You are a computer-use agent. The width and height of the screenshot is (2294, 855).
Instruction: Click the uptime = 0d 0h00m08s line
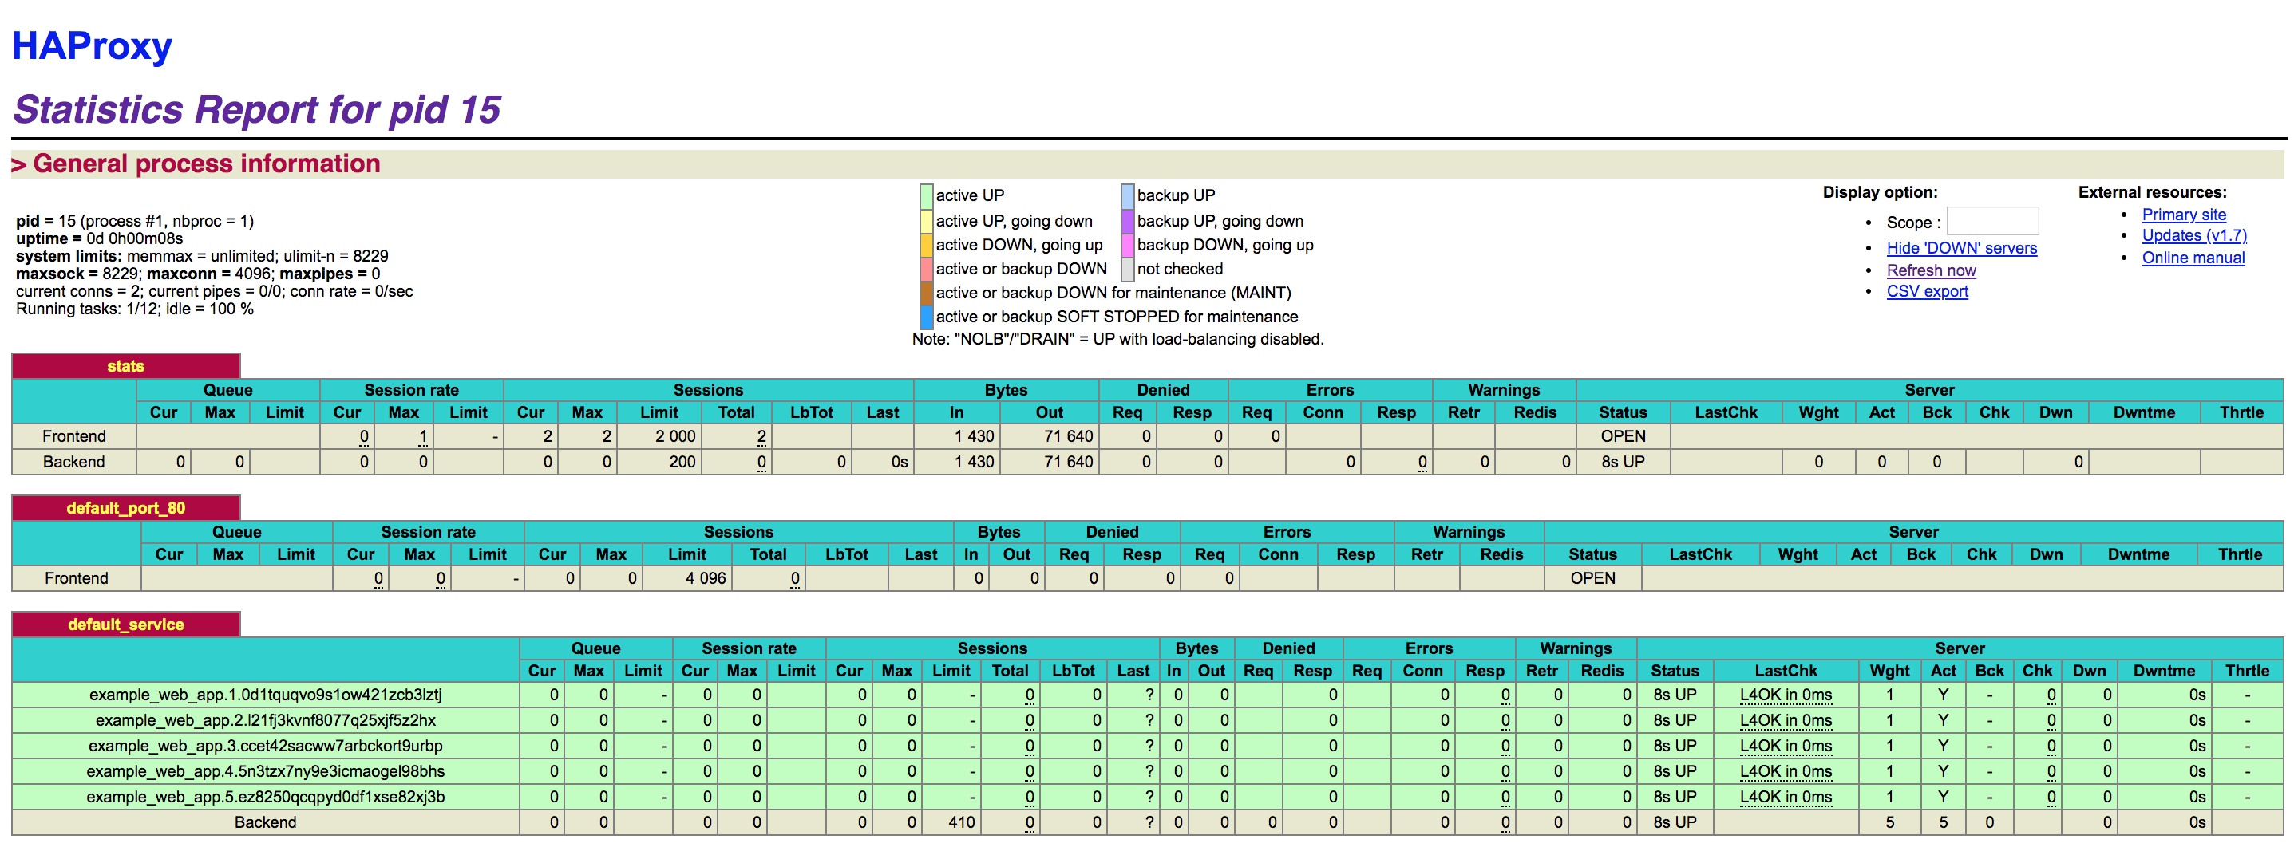(x=99, y=238)
